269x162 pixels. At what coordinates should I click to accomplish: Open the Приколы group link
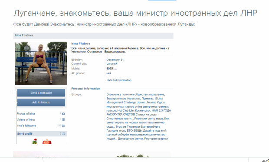148,99
